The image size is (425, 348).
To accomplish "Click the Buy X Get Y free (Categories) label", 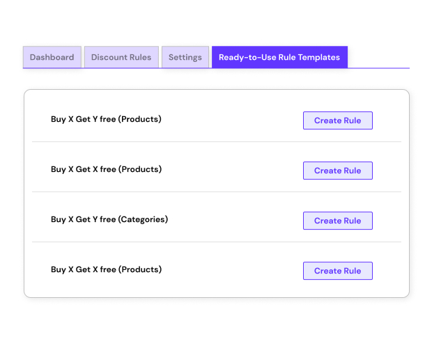I will coord(109,219).
